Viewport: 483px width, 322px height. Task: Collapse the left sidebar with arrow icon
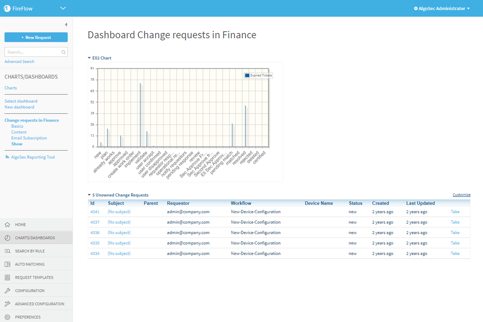coord(66,24)
